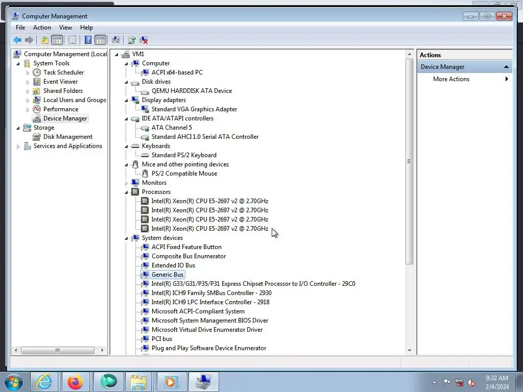Click the Update Driver Software toolbar icon
Image resolution: width=523 pixels, height=392 pixels.
(132, 40)
